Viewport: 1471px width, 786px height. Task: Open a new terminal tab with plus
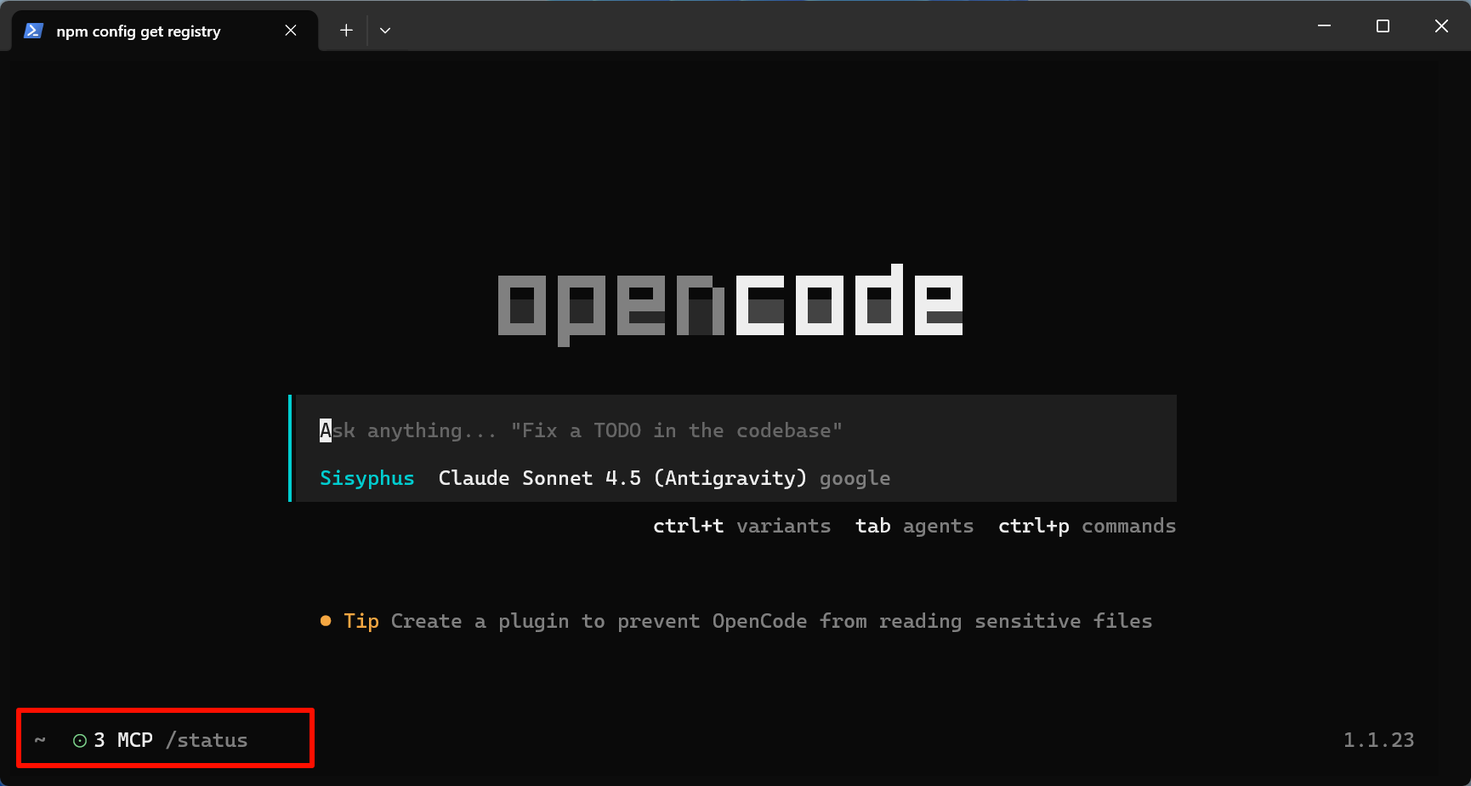(x=346, y=31)
